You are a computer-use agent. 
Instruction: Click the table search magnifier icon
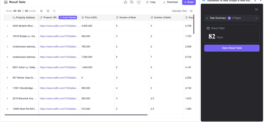tap(54, 11)
